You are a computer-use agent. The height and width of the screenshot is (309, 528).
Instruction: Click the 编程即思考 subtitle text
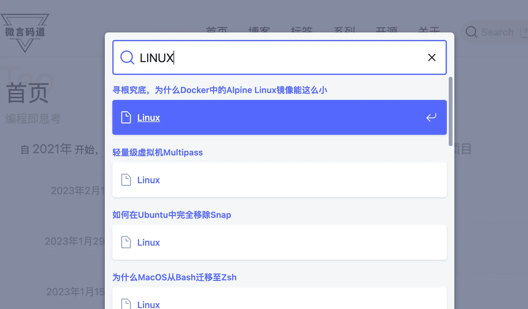click(x=33, y=119)
